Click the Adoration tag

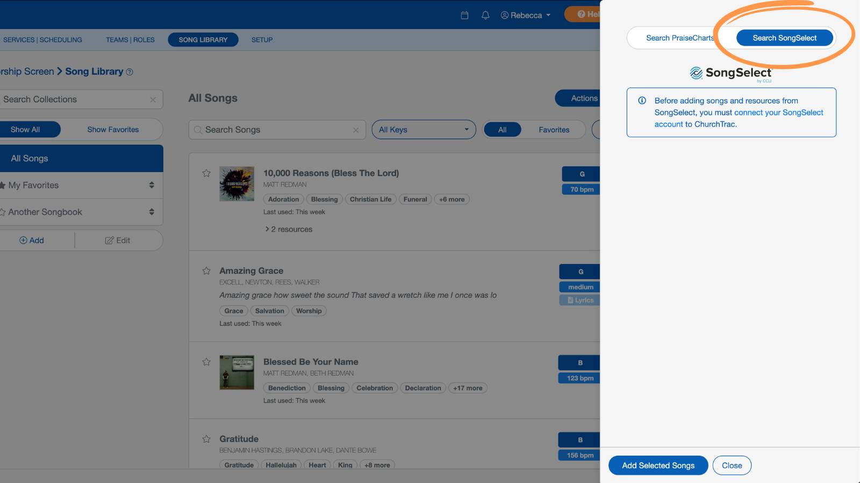[283, 199]
